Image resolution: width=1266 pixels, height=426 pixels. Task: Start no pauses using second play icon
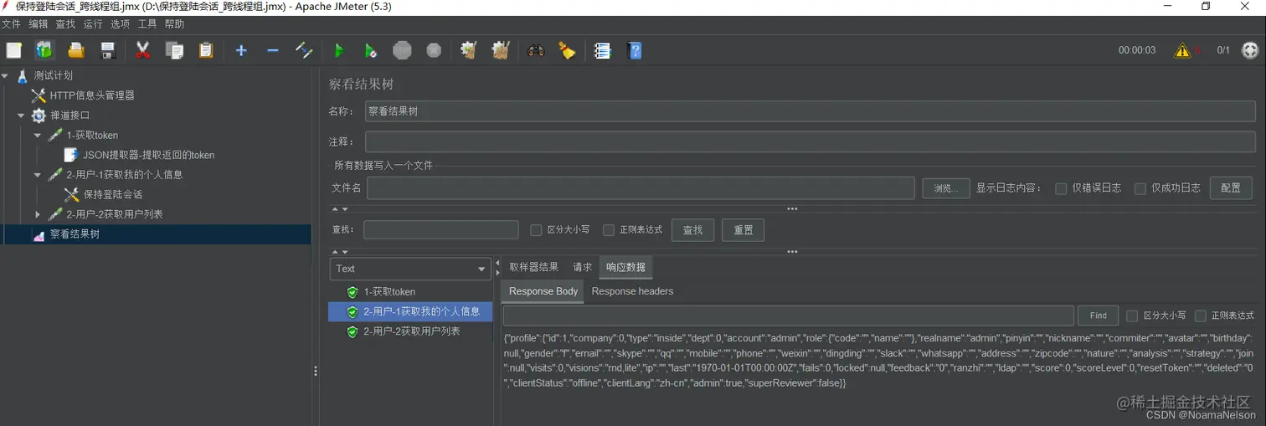370,50
